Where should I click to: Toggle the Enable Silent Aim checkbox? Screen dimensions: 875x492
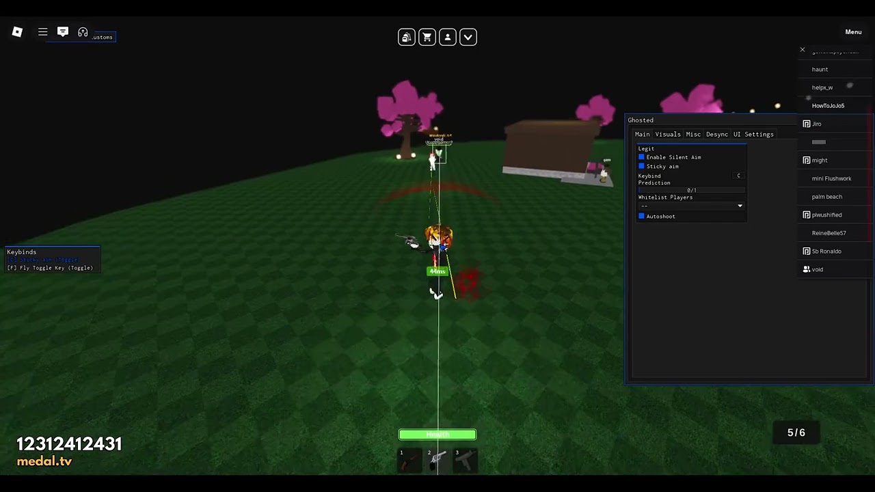641,157
